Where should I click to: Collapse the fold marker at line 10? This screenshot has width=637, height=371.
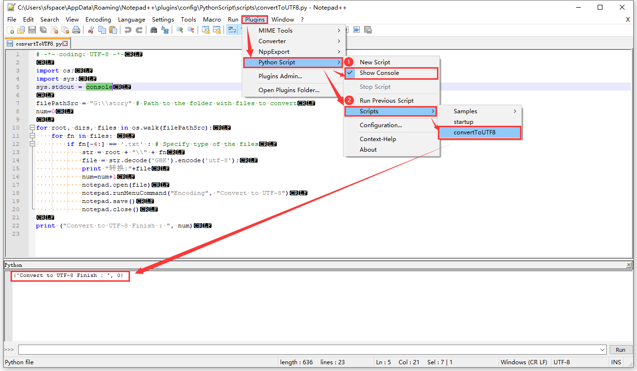coord(32,128)
